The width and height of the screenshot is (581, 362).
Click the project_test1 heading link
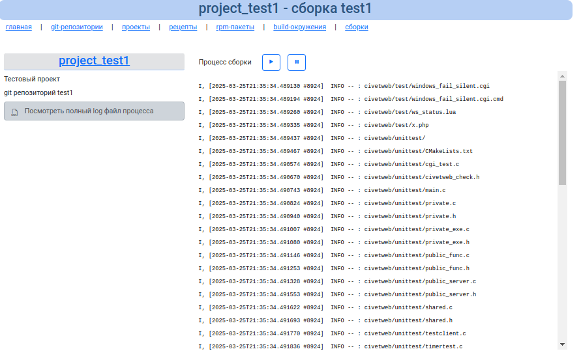point(94,61)
